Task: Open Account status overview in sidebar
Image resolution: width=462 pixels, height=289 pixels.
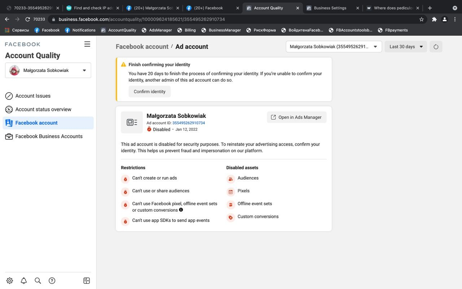Action: pyautogui.click(x=48, y=109)
